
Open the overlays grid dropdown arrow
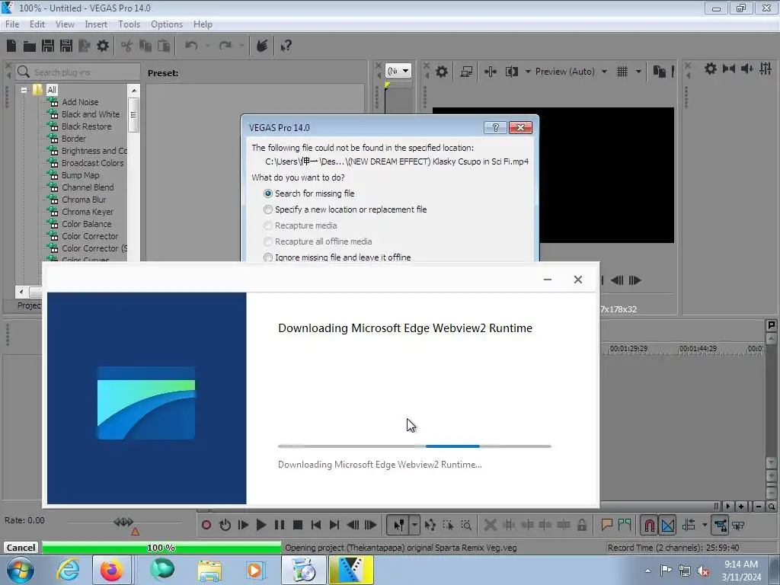click(638, 72)
